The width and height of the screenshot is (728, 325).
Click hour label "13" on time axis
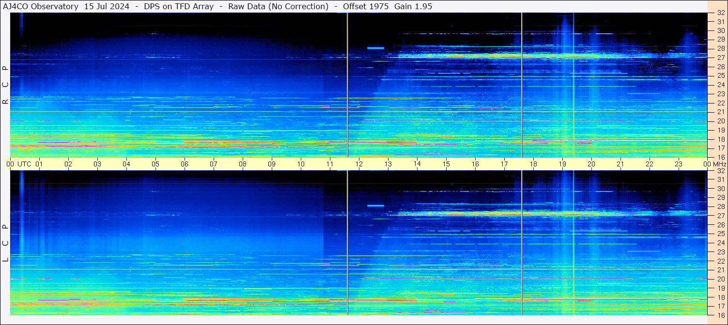tap(388, 164)
